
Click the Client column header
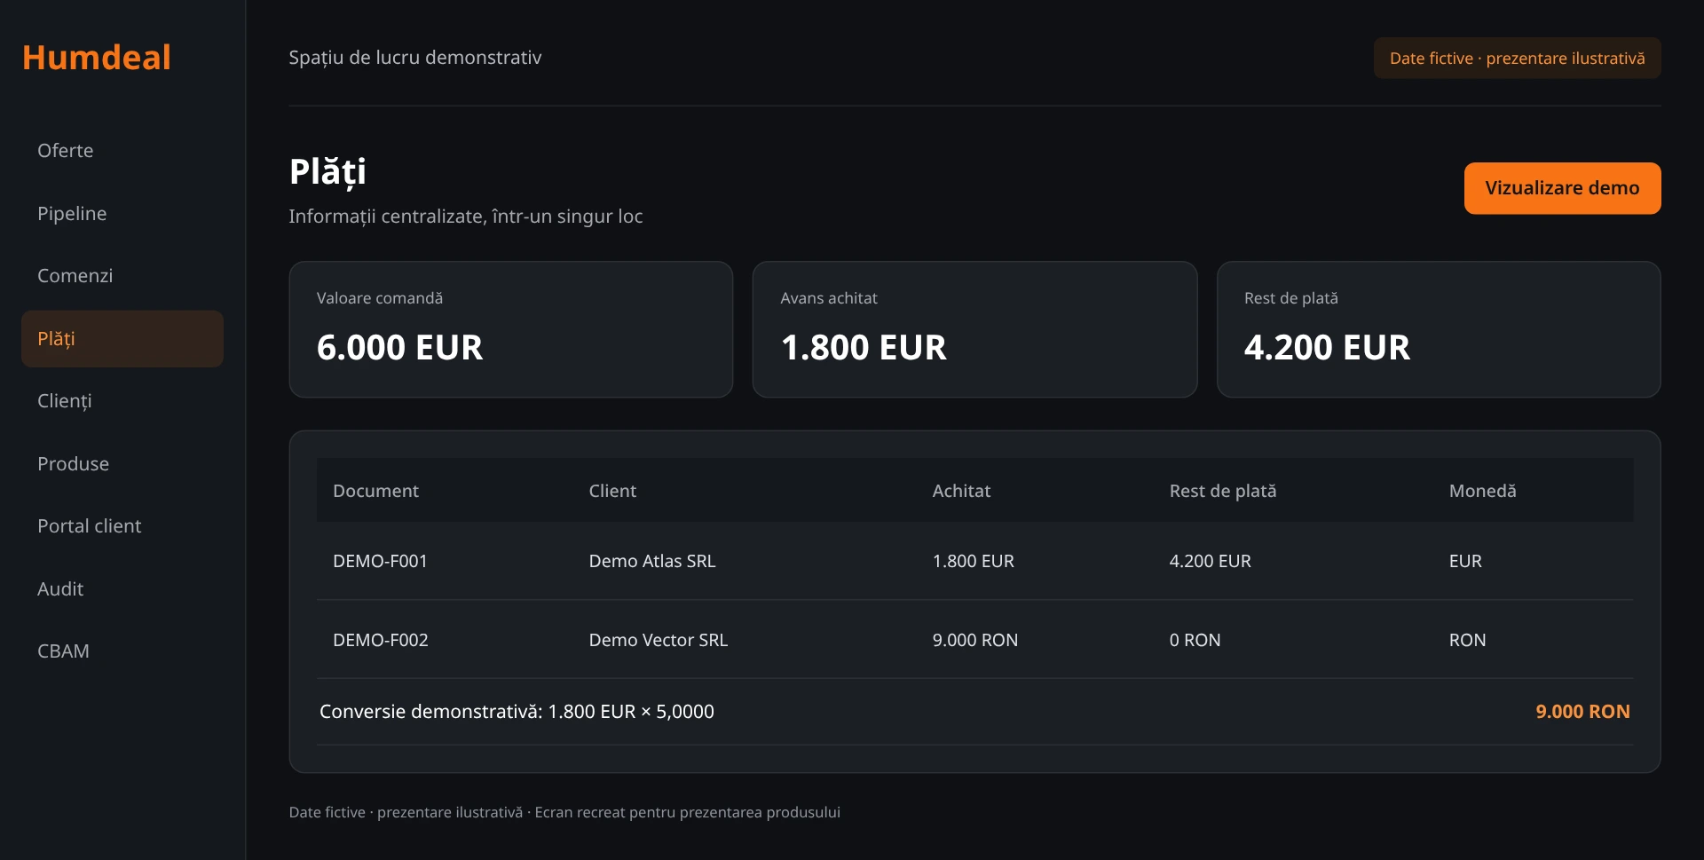(612, 491)
